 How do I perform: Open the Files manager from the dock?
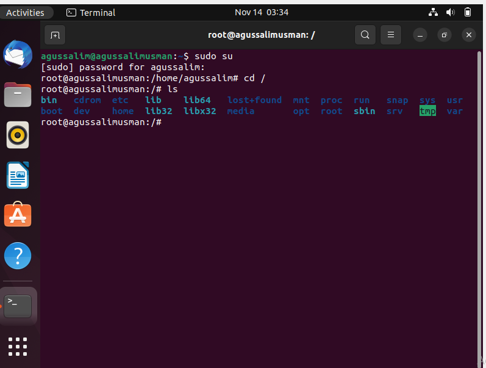18,95
